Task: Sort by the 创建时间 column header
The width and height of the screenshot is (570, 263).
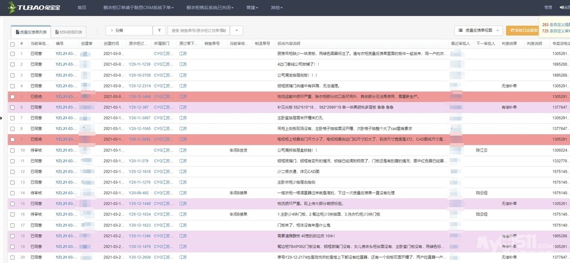Action: coord(112,43)
